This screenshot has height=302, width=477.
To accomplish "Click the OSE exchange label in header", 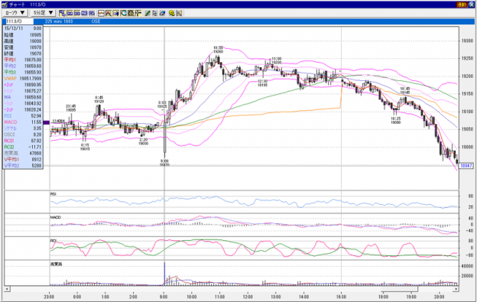I will (96, 21).
